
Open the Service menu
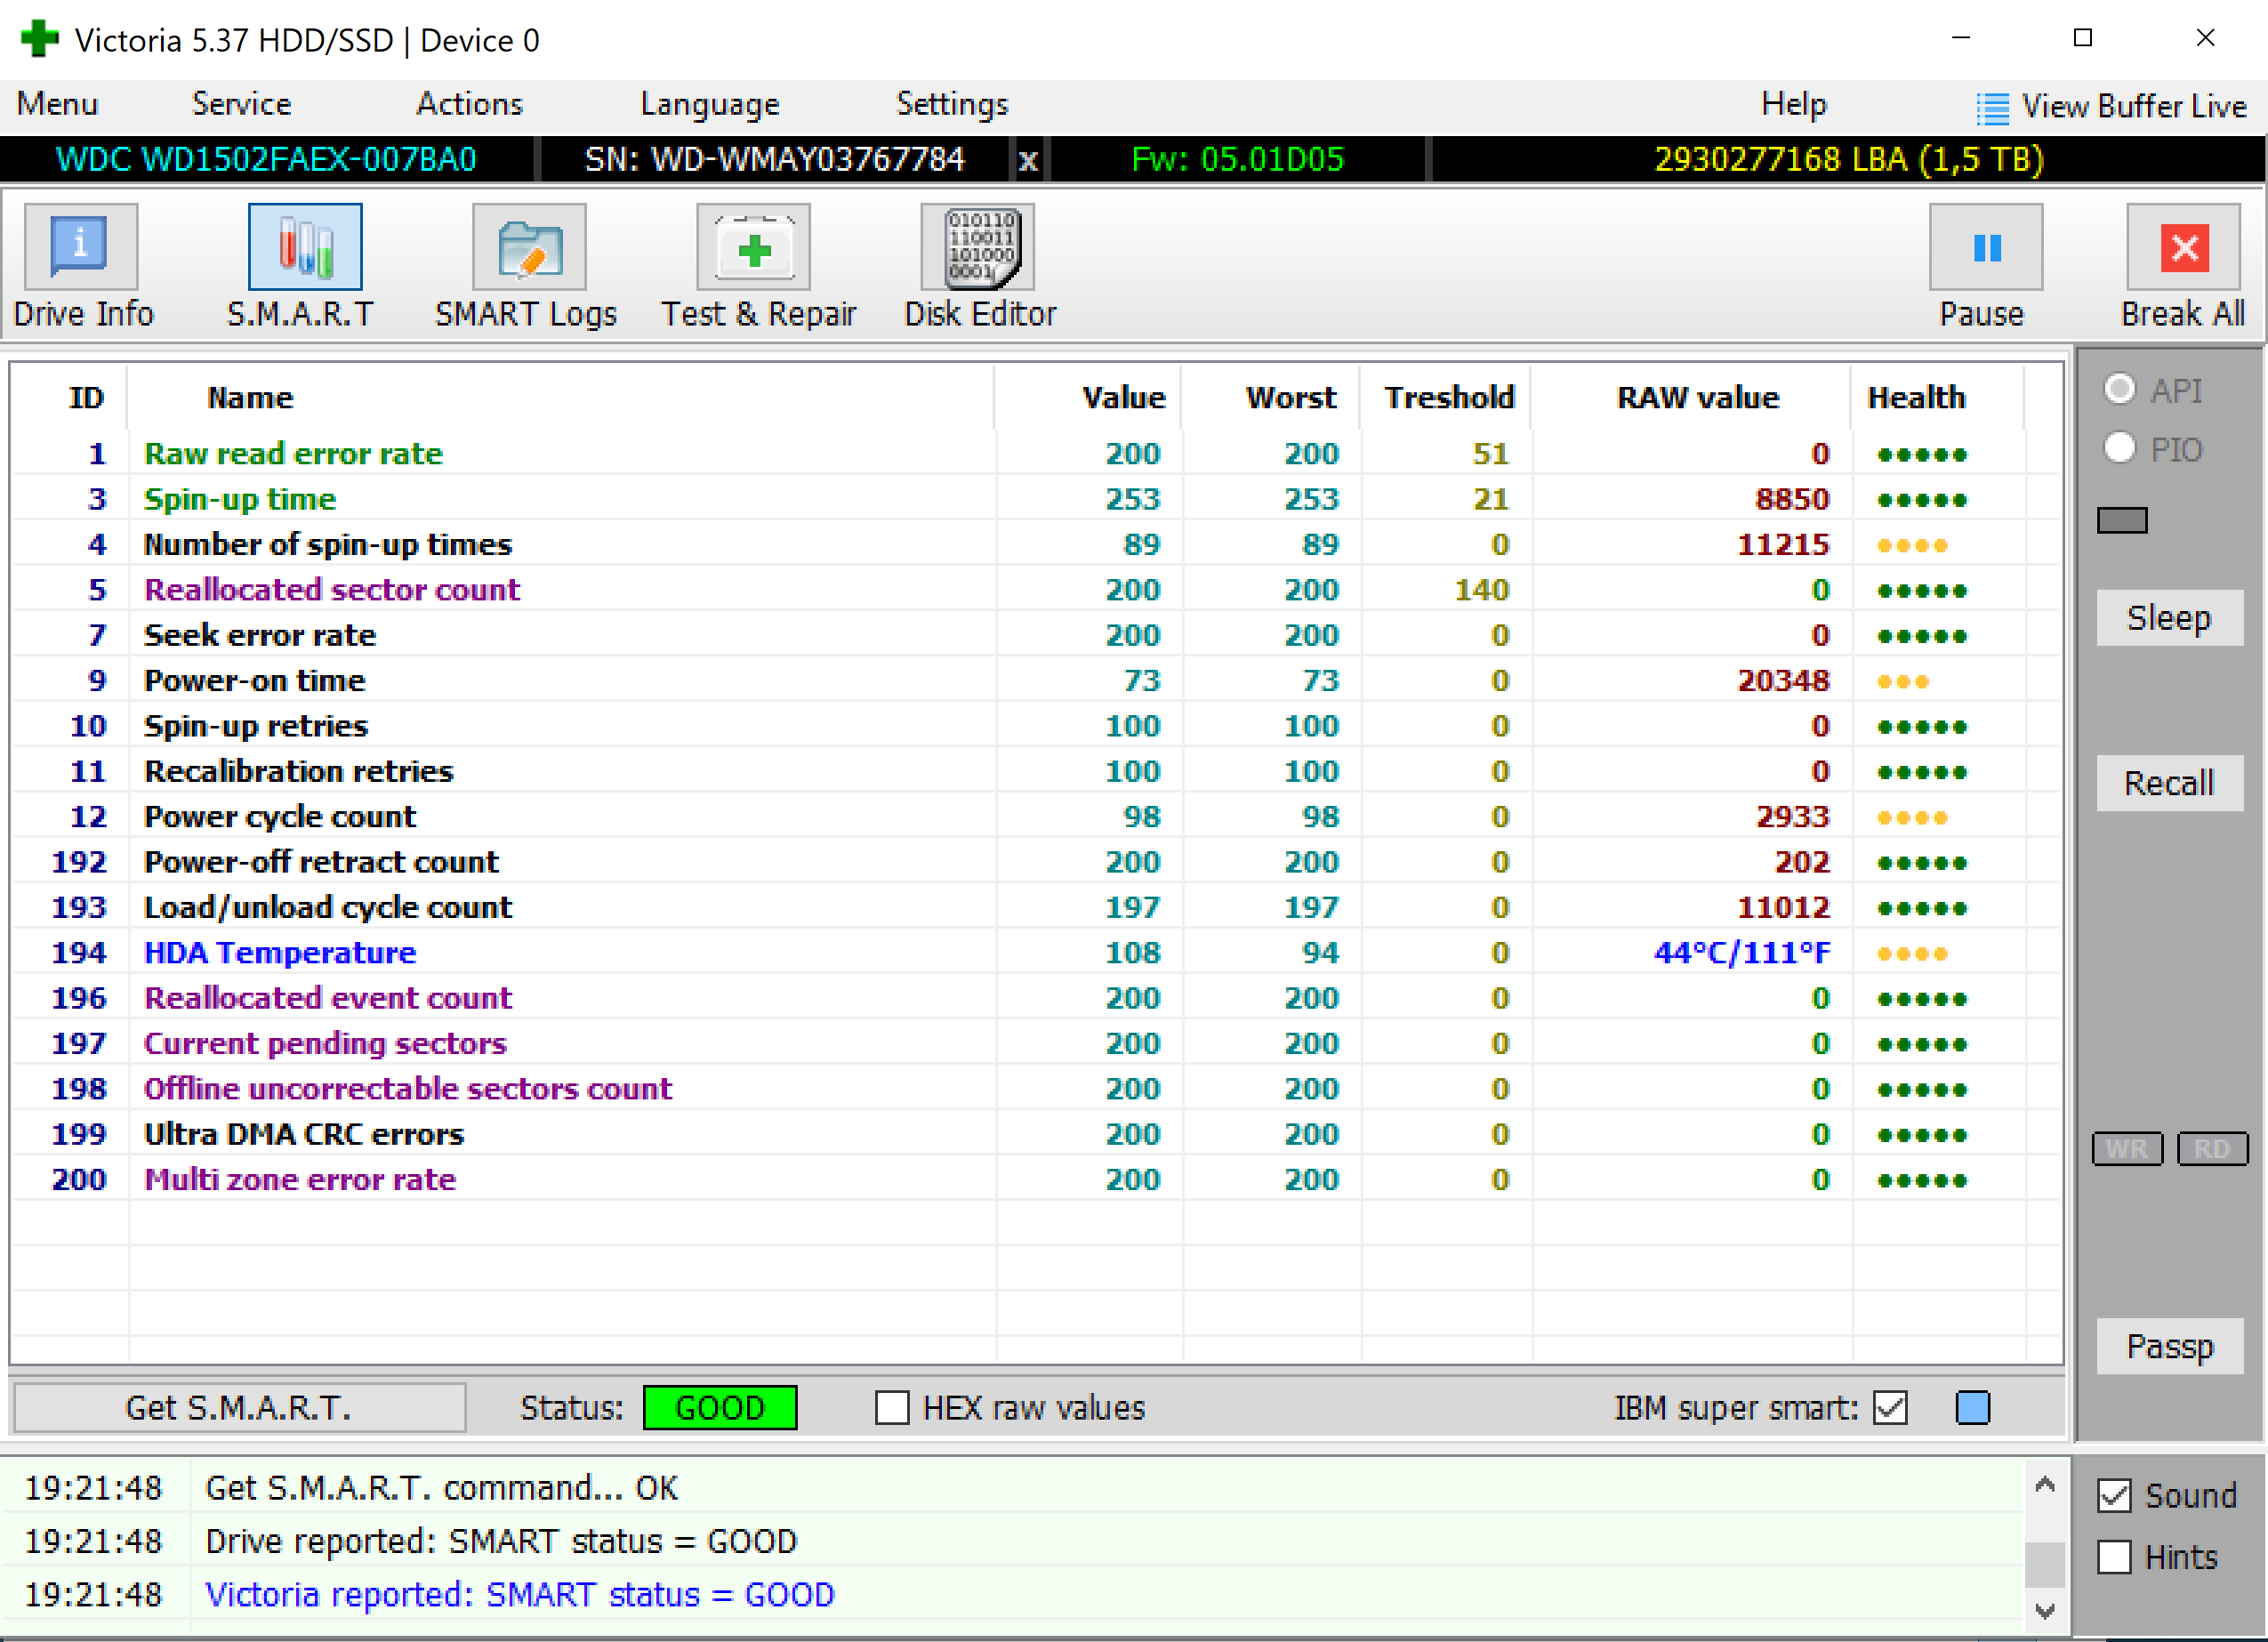click(241, 104)
